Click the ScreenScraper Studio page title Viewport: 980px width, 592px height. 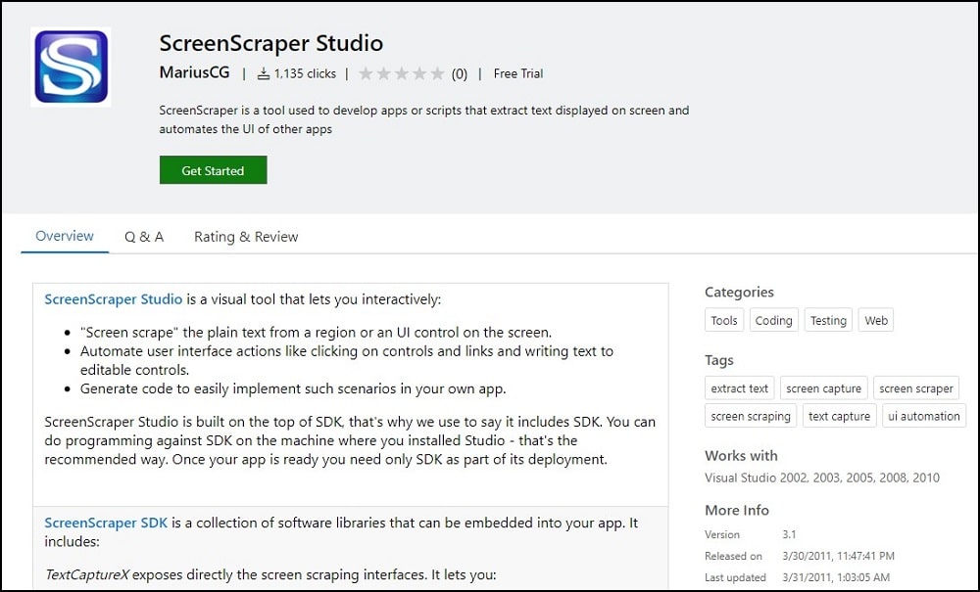(x=271, y=43)
